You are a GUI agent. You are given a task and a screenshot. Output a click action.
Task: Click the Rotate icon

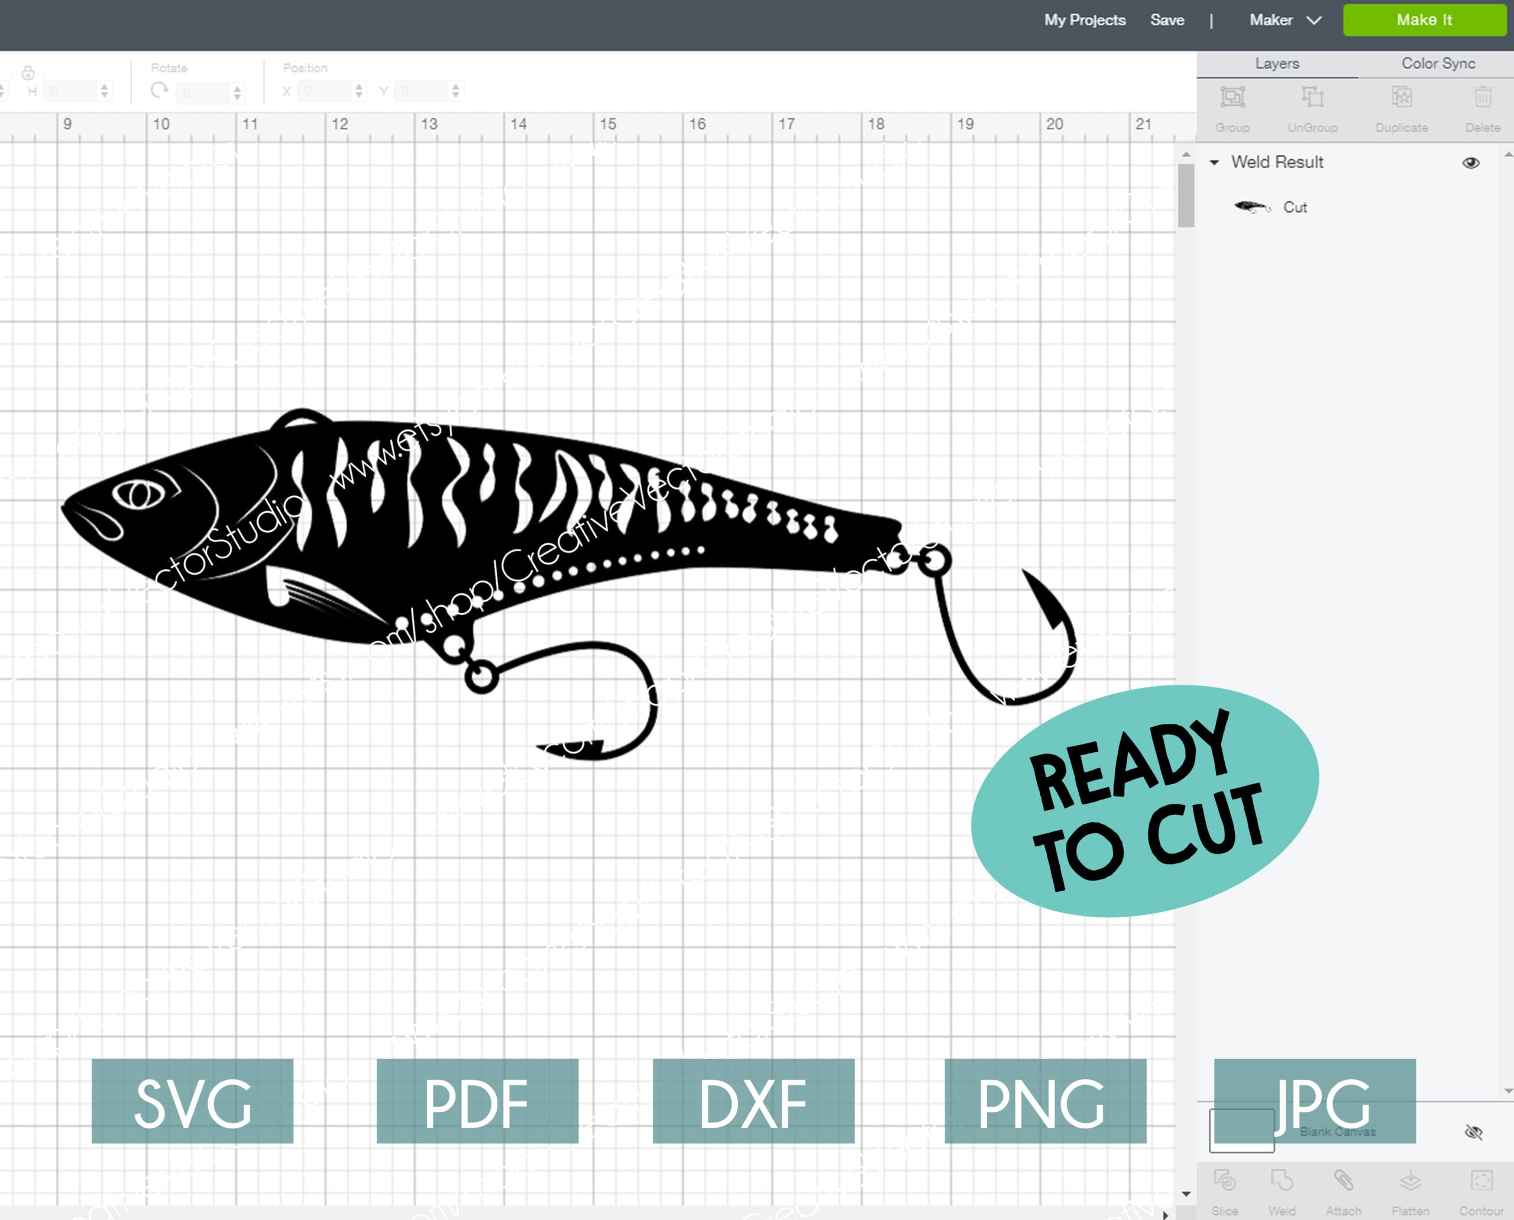point(160,90)
